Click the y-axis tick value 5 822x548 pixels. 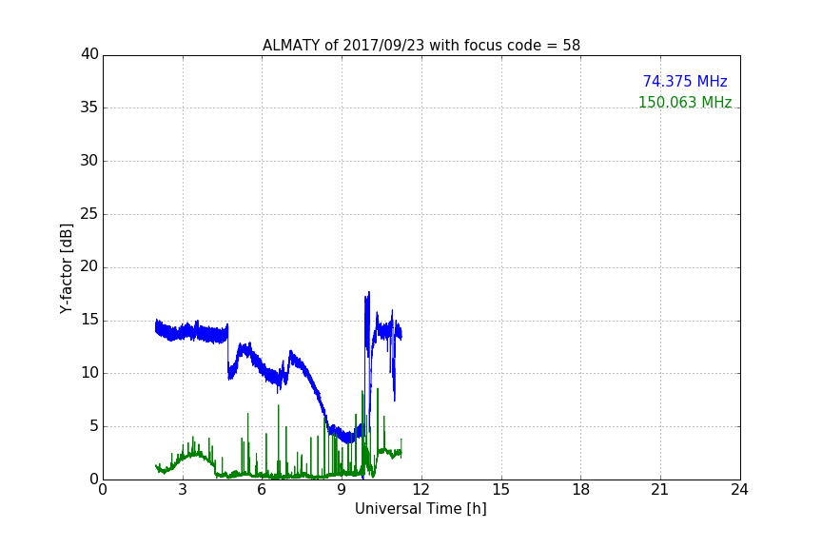pos(94,426)
